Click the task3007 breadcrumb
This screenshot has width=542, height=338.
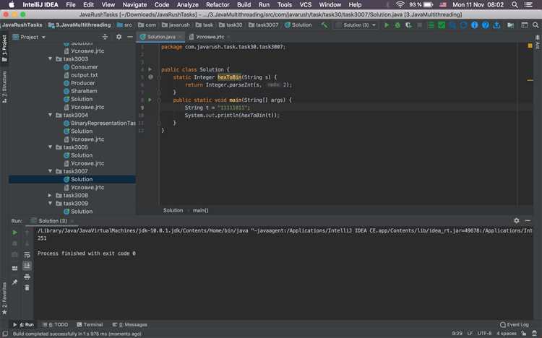pos(263,25)
